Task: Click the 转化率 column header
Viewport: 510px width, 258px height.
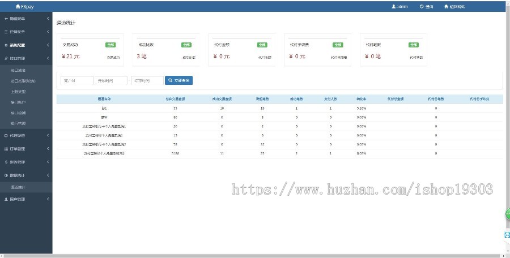Action: point(361,99)
